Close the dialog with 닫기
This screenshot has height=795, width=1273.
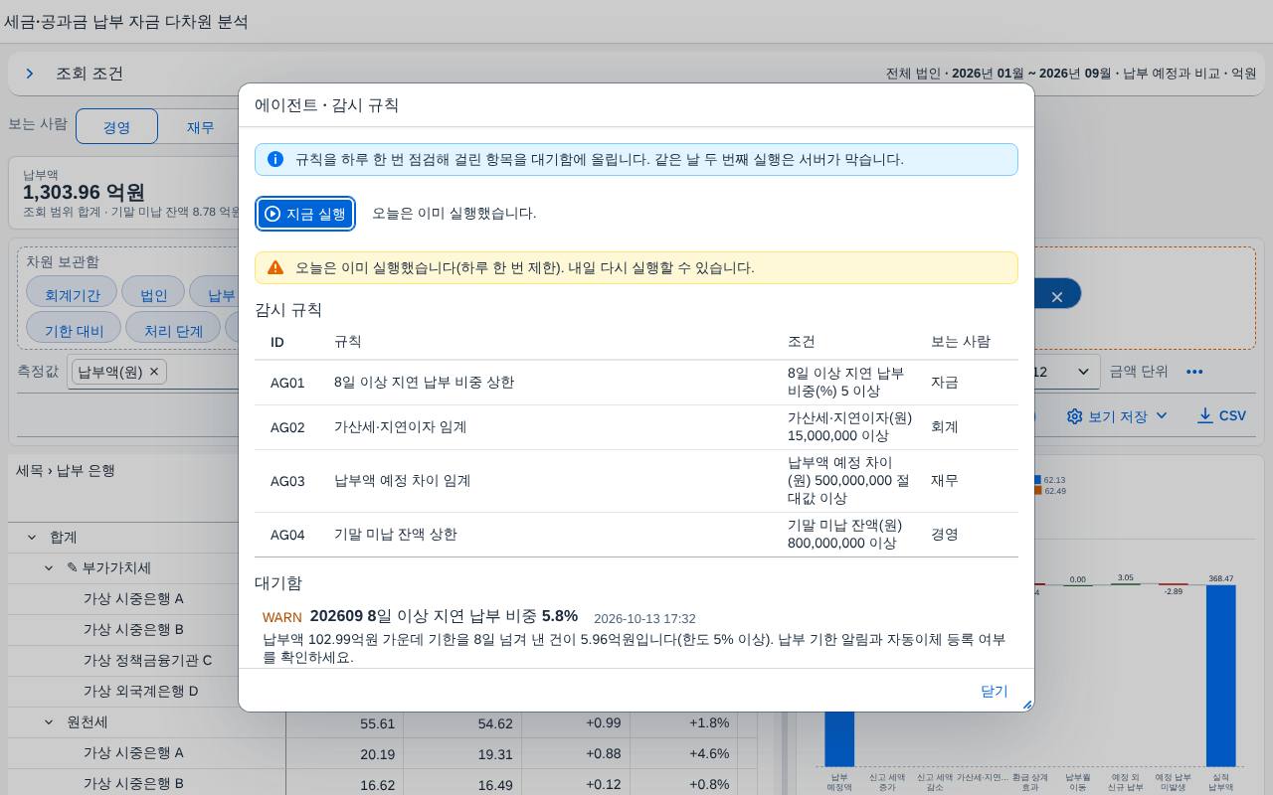pos(995,691)
